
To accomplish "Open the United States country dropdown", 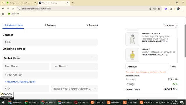I will pos(50,58).
